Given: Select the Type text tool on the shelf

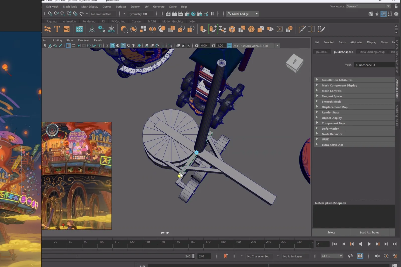Looking at the screenshot, I should coord(57,29).
